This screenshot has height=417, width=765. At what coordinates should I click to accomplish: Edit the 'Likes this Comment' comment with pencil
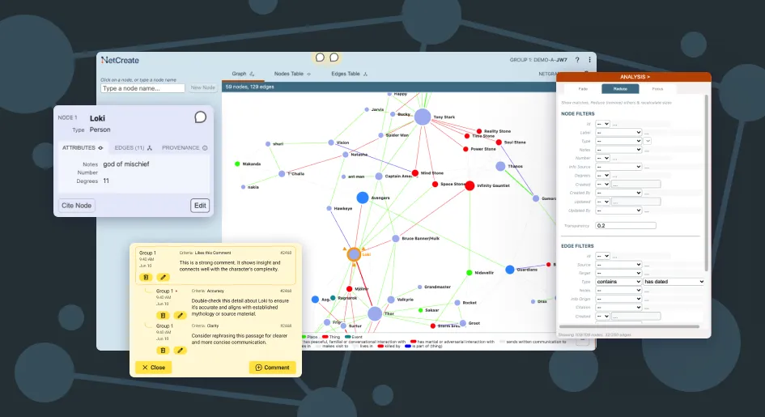[x=163, y=277]
